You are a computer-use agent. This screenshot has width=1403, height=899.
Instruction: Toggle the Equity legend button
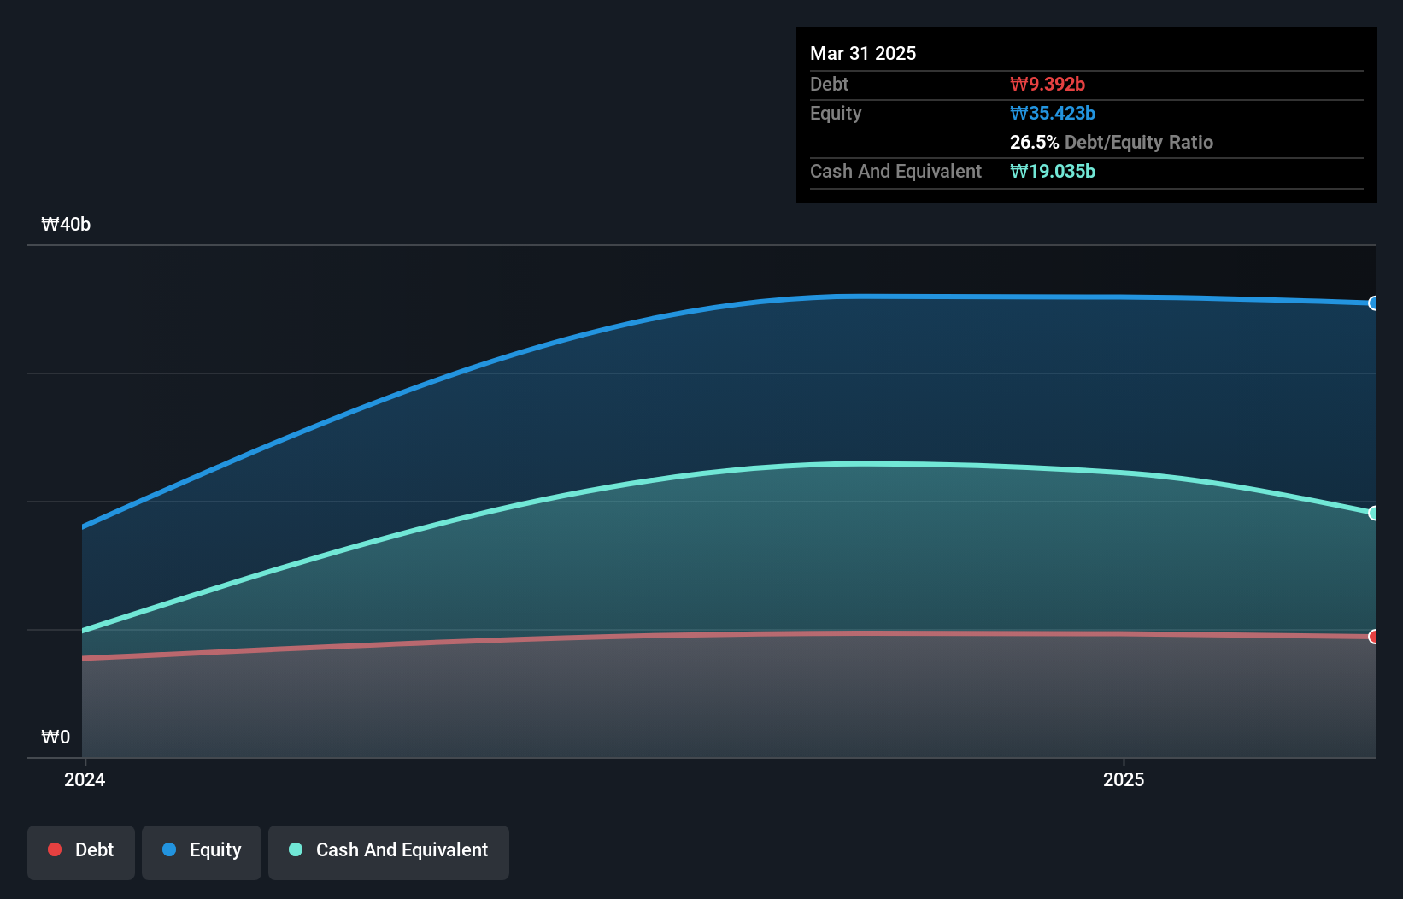click(x=202, y=852)
